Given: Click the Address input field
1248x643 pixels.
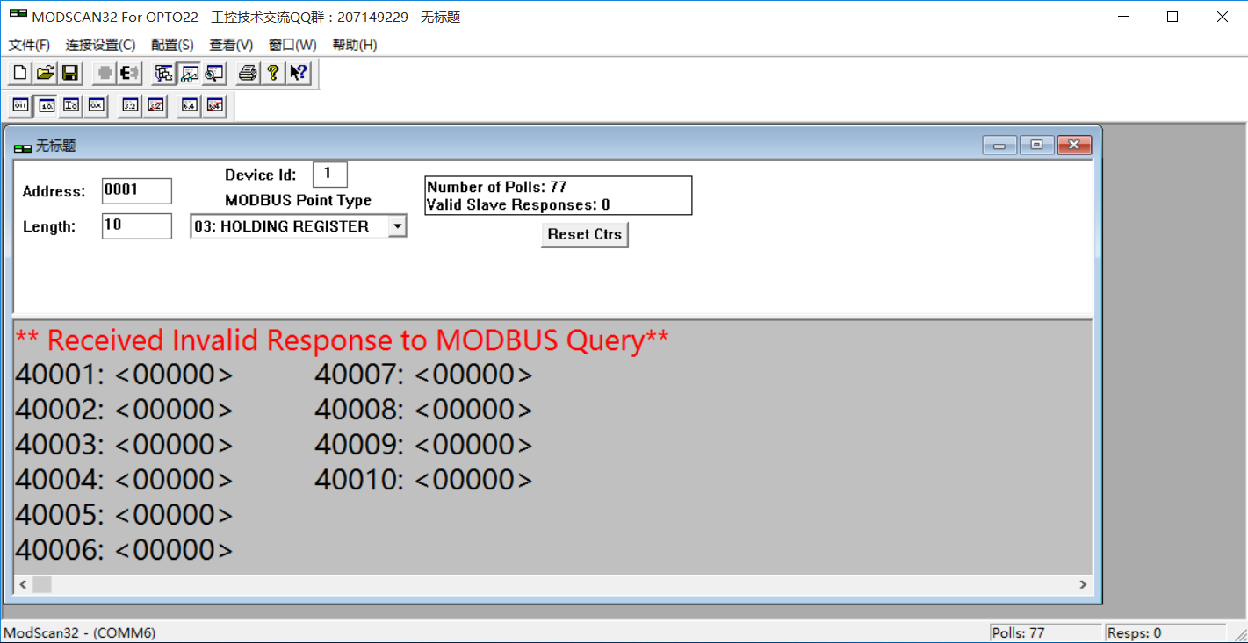Looking at the screenshot, I should coord(136,190).
